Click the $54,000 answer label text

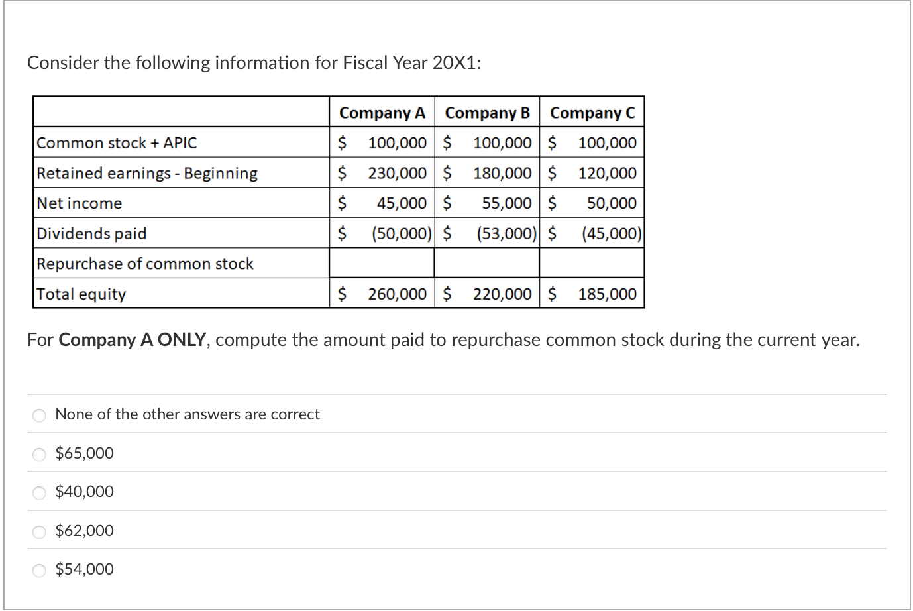click(x=84, y=569)
